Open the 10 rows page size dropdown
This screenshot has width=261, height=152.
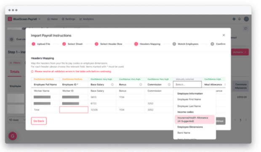pyautogui.click(x=17, y=120)
